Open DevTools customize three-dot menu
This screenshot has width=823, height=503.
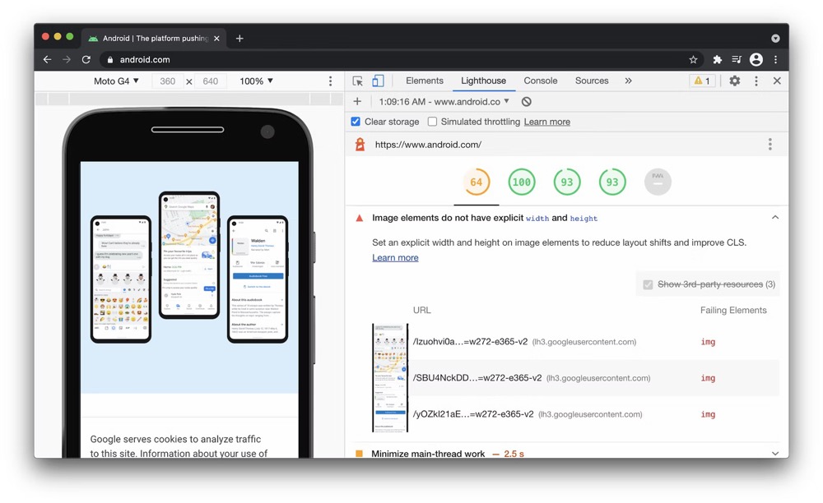pos(756,81)
